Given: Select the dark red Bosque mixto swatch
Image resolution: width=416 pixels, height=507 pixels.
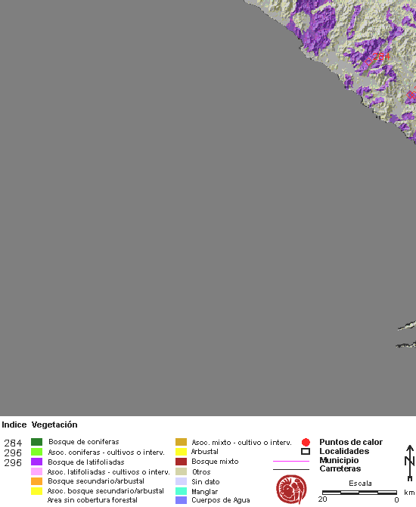Looking at the screenshot, I should 181,462.
